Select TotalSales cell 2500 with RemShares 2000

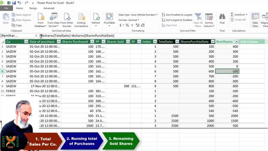tap(168, 116)
